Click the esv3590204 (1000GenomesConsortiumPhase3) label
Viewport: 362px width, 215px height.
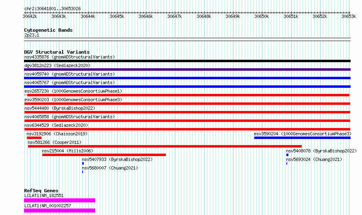pos(303,134)
